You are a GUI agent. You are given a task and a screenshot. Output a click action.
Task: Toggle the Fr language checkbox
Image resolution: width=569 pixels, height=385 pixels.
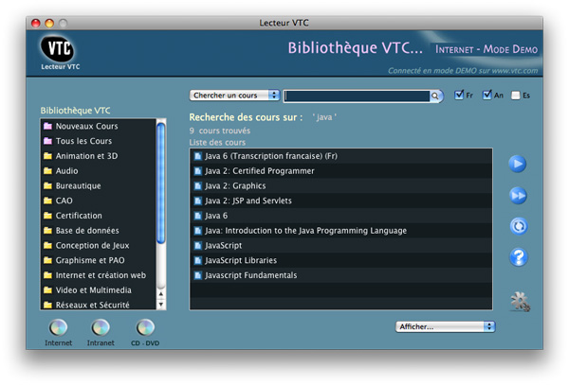pos(459,96)
